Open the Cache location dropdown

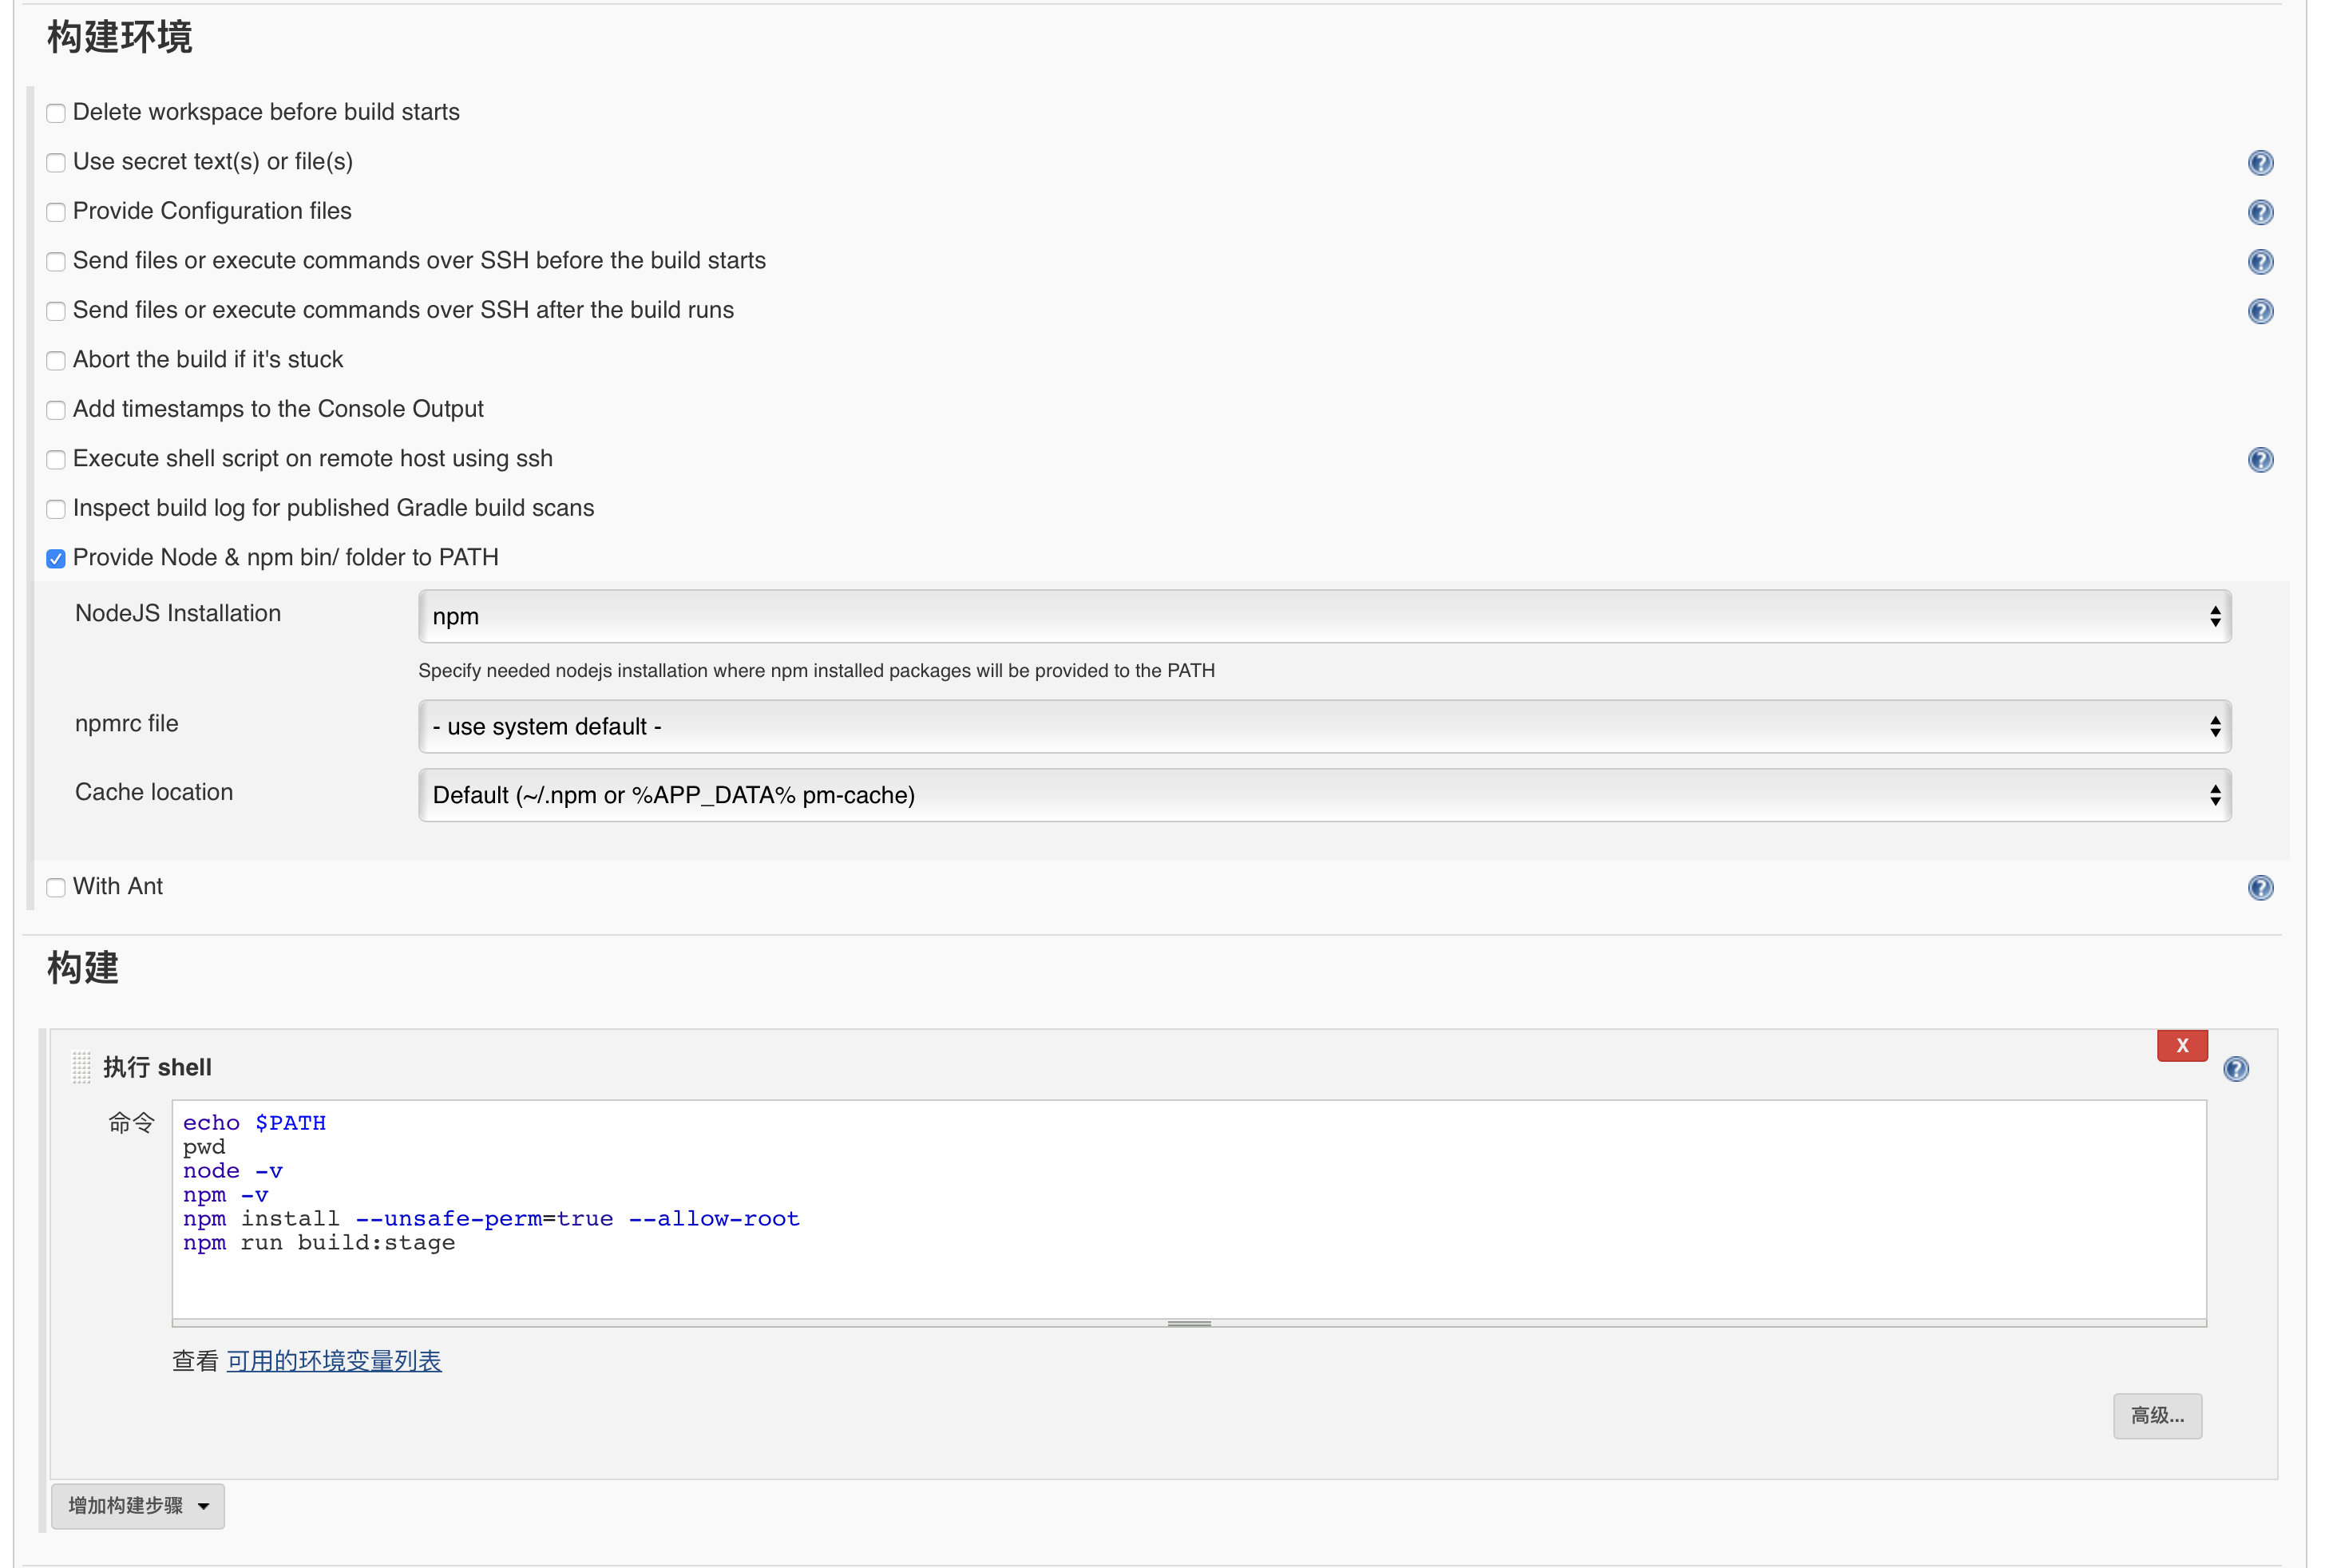(1322, 796)
